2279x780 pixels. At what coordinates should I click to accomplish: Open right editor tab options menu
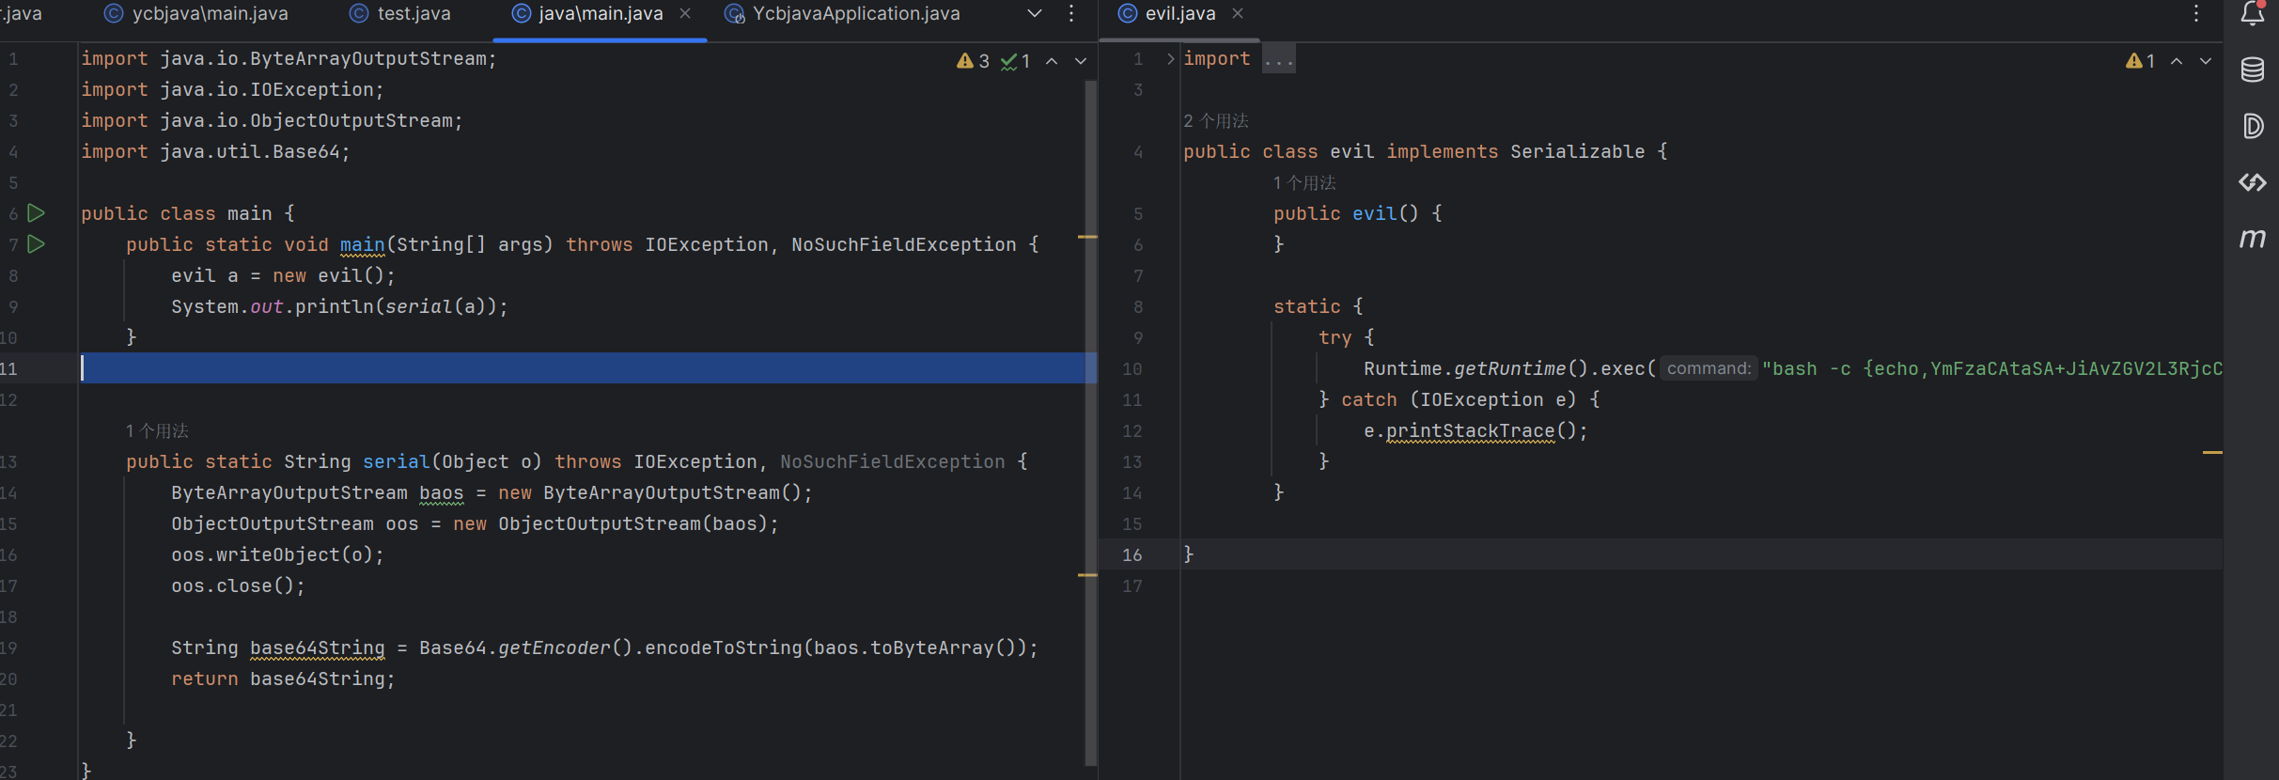[x=2196, y=14]
